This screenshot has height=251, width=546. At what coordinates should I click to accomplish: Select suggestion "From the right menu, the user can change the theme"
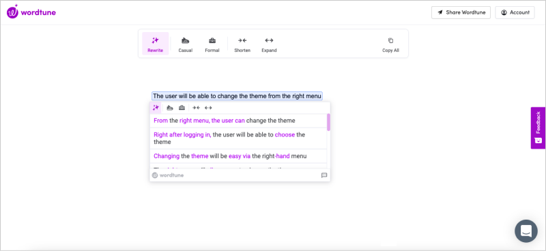tap(238, 121)
